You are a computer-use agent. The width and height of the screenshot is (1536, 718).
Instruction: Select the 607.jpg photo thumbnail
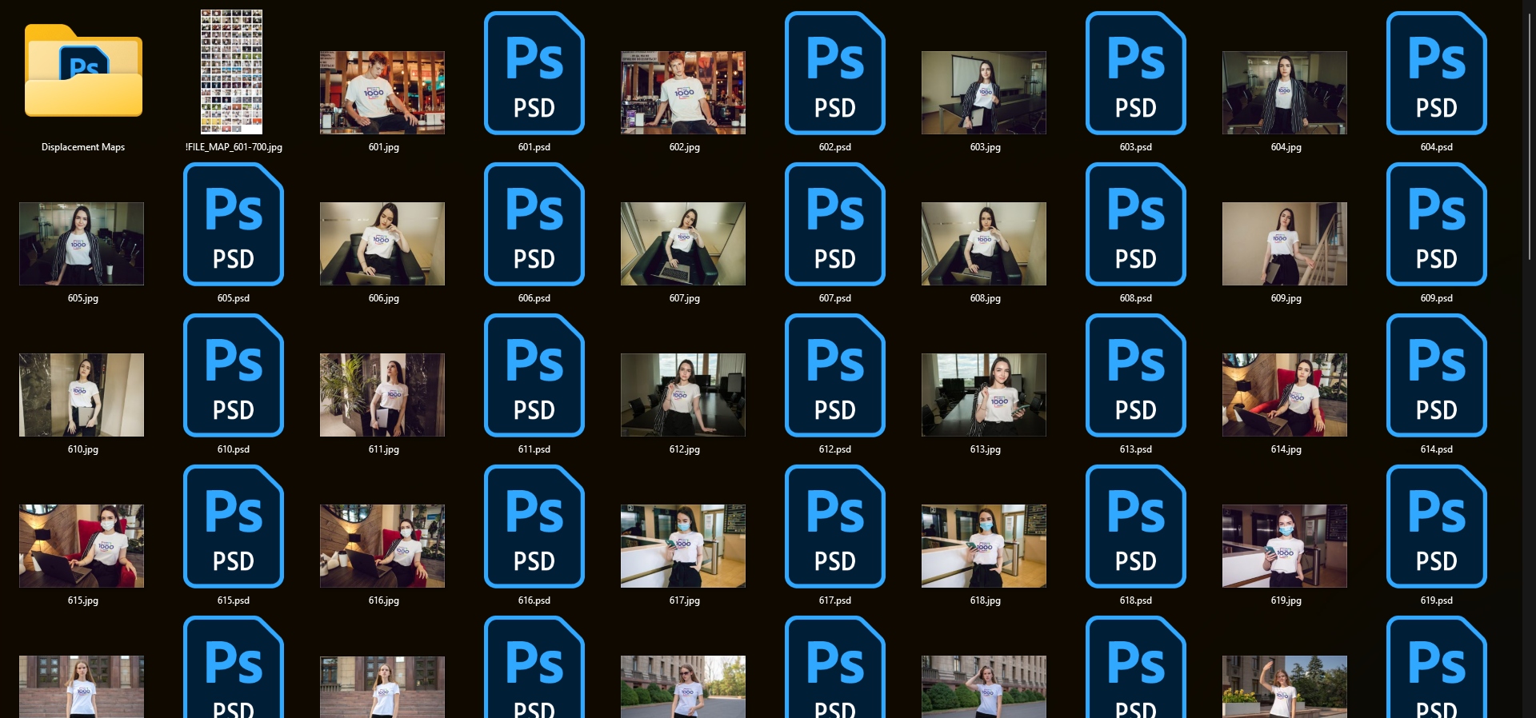tap(683, 244)
